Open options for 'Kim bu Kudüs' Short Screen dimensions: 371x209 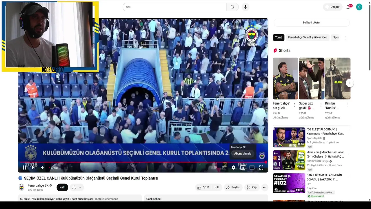[347, 105]
